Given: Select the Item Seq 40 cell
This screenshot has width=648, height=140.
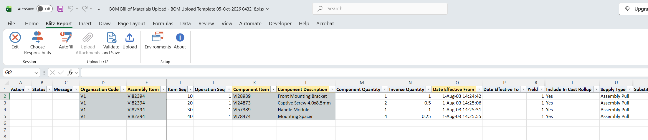Looking at the screenshot, I should (x=180, y=117).
